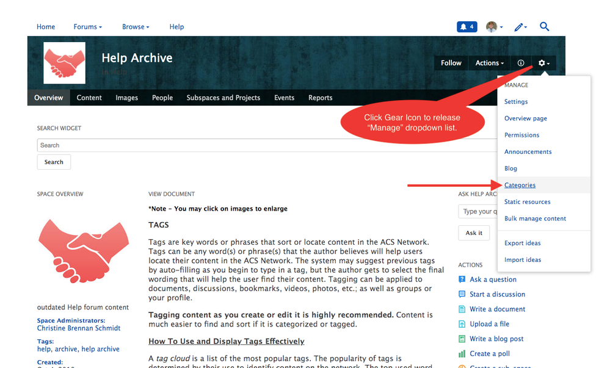Viewport: 610px width, 368px height.
Task: Expand the Forums dropdown menu
Action: pos(87,27)
